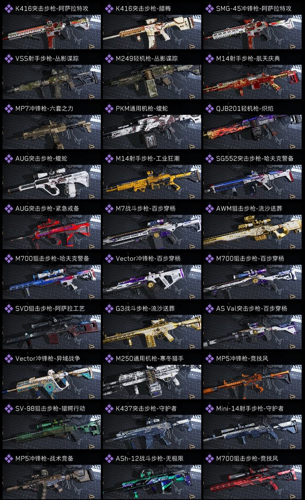The image size is (305, 500).
Task: Select the golden AWM狙击步枪-流沙送葬 skin image
Action: click(x=252, y=232)
